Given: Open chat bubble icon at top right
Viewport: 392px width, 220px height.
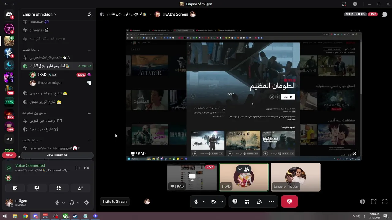Looking at the screenshot, I should click(385, 14).
